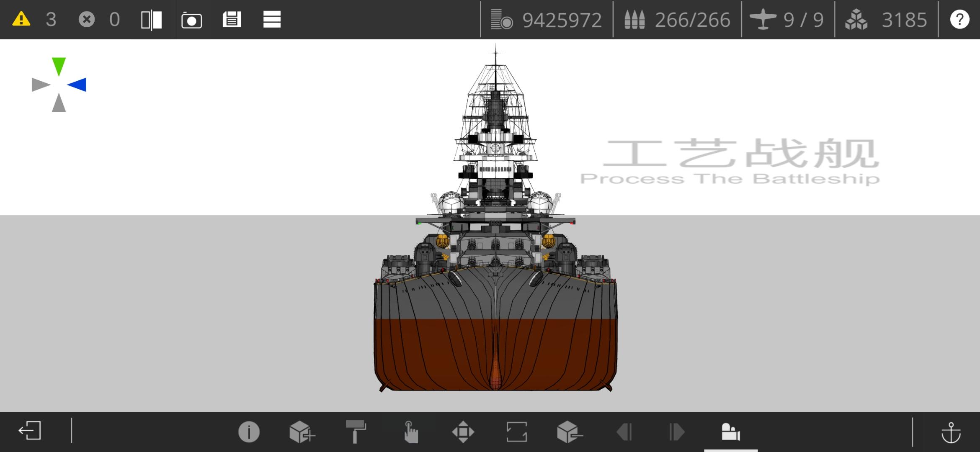Select the remove block tool
Screen dimensions: 980x452
570,432
